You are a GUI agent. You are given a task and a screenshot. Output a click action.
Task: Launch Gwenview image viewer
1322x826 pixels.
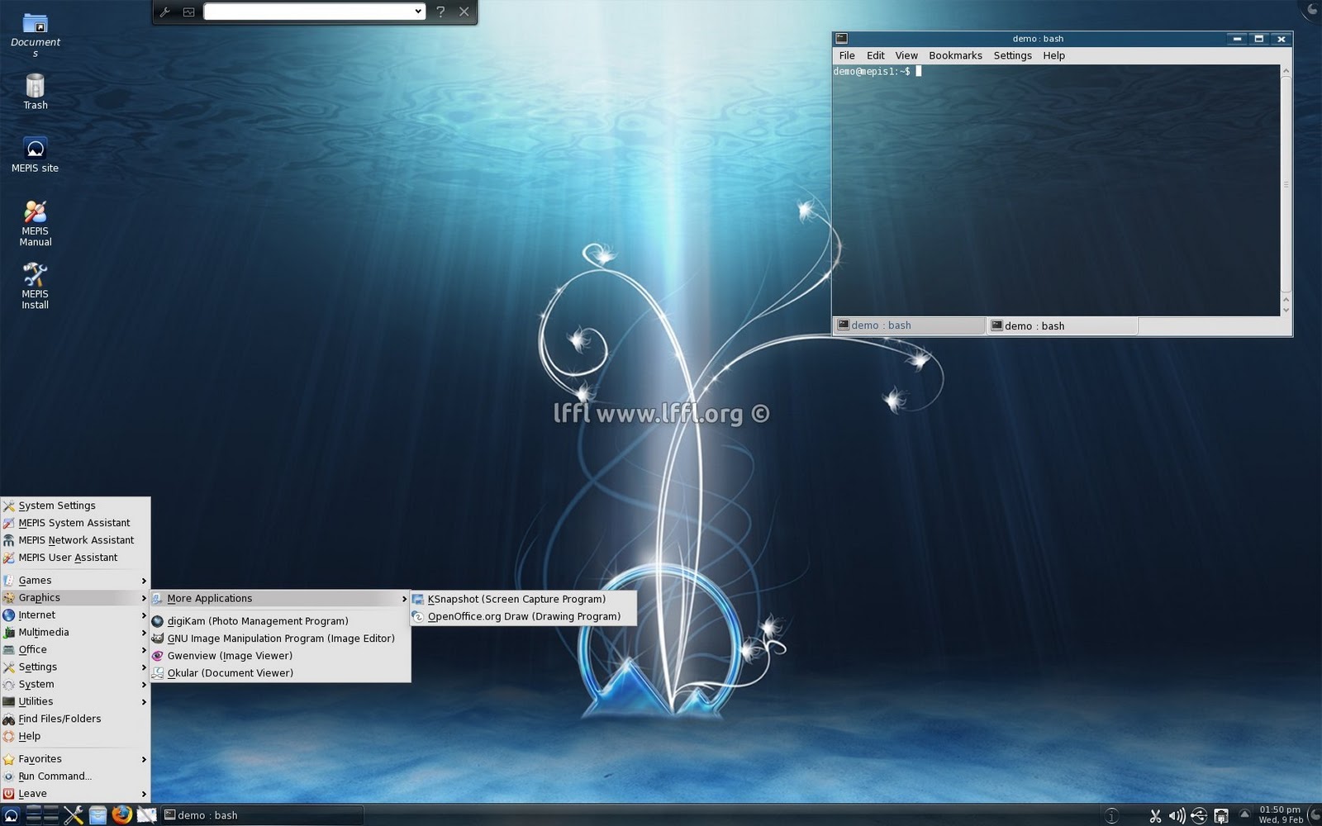click(x=280, y=656)
